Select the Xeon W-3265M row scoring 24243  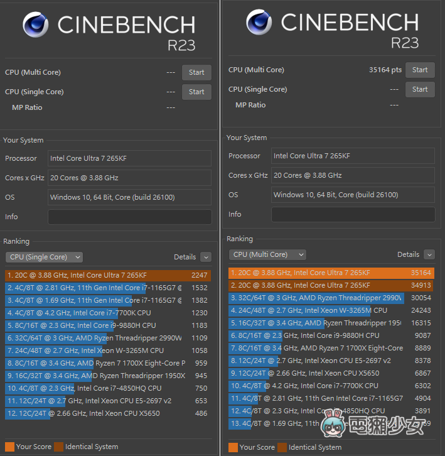(x=331, y=310)
